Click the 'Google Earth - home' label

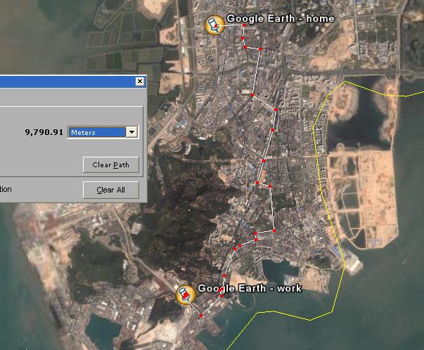(x=281, y=19)
